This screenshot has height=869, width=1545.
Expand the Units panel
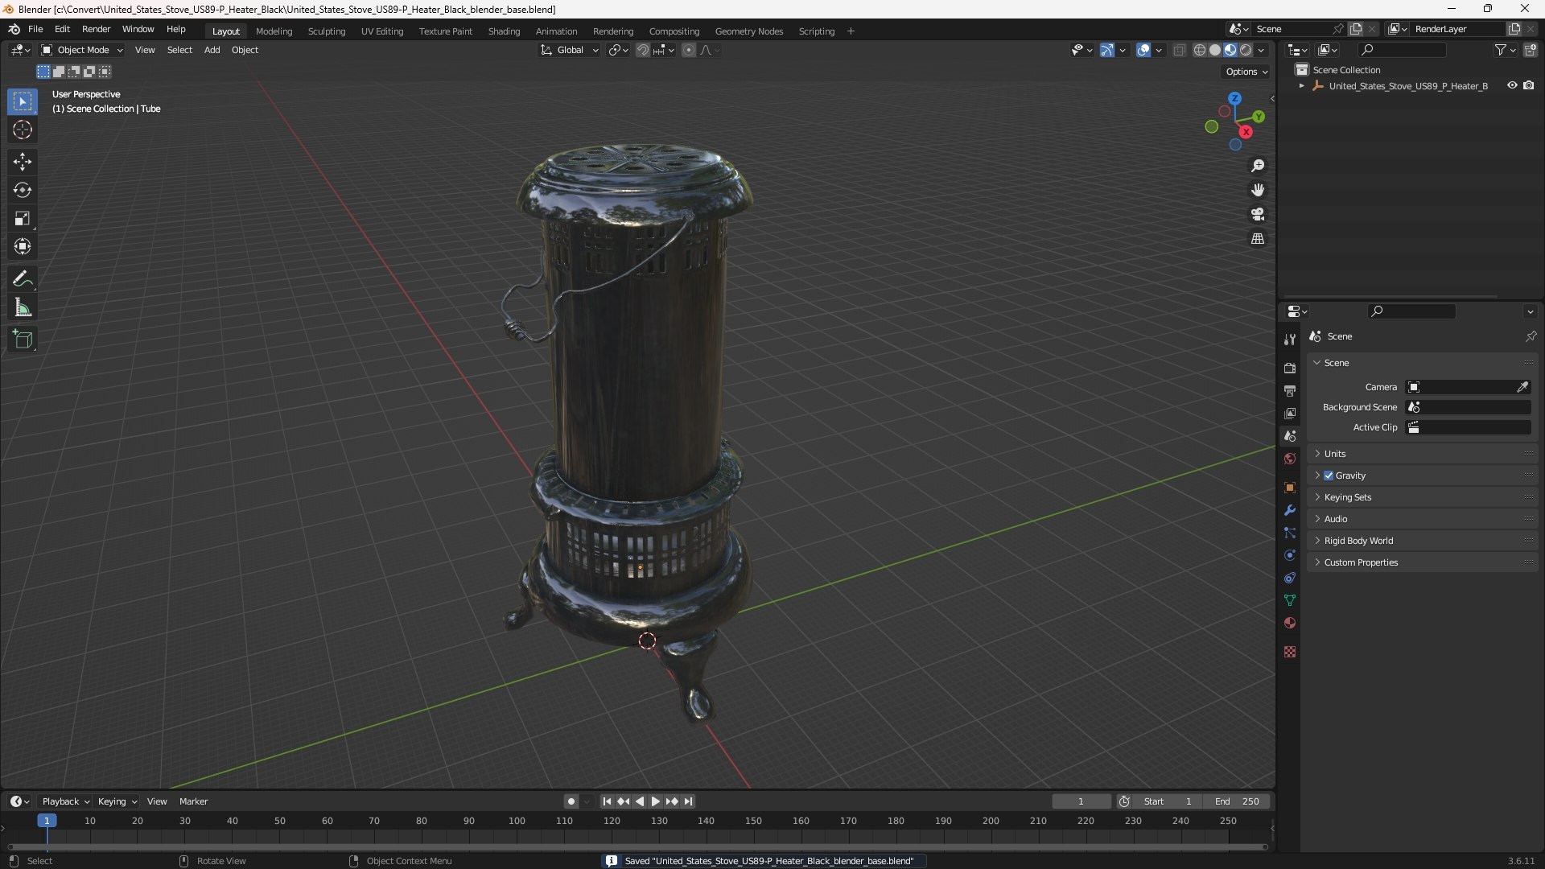pyautogui.click(x=1422, y=454)
